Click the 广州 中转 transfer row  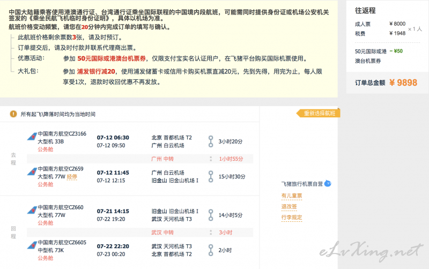[140, 159]
